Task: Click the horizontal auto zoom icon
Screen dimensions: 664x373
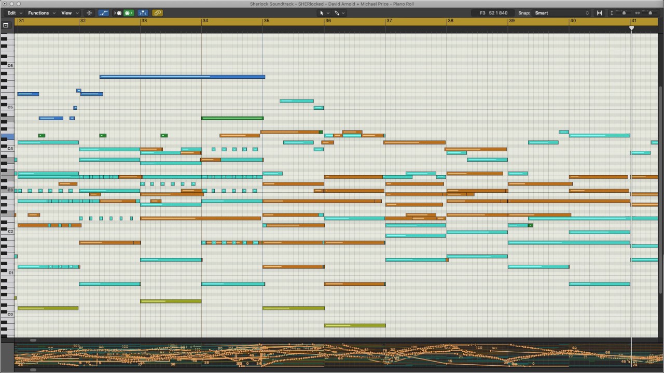Action: [599, 13]
